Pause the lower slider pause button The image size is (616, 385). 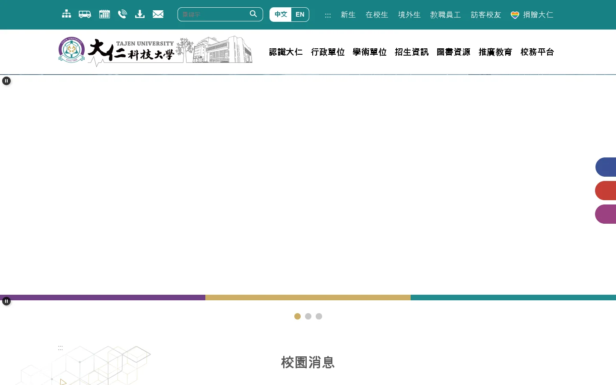coord(6,301)
